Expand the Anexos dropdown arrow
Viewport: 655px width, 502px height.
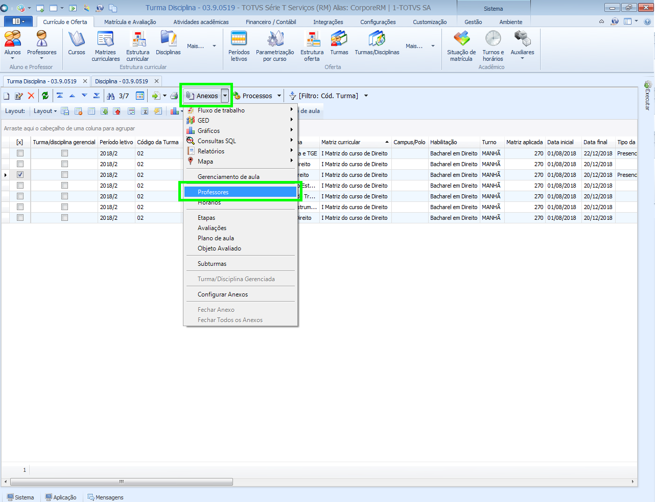pos(225,96)
